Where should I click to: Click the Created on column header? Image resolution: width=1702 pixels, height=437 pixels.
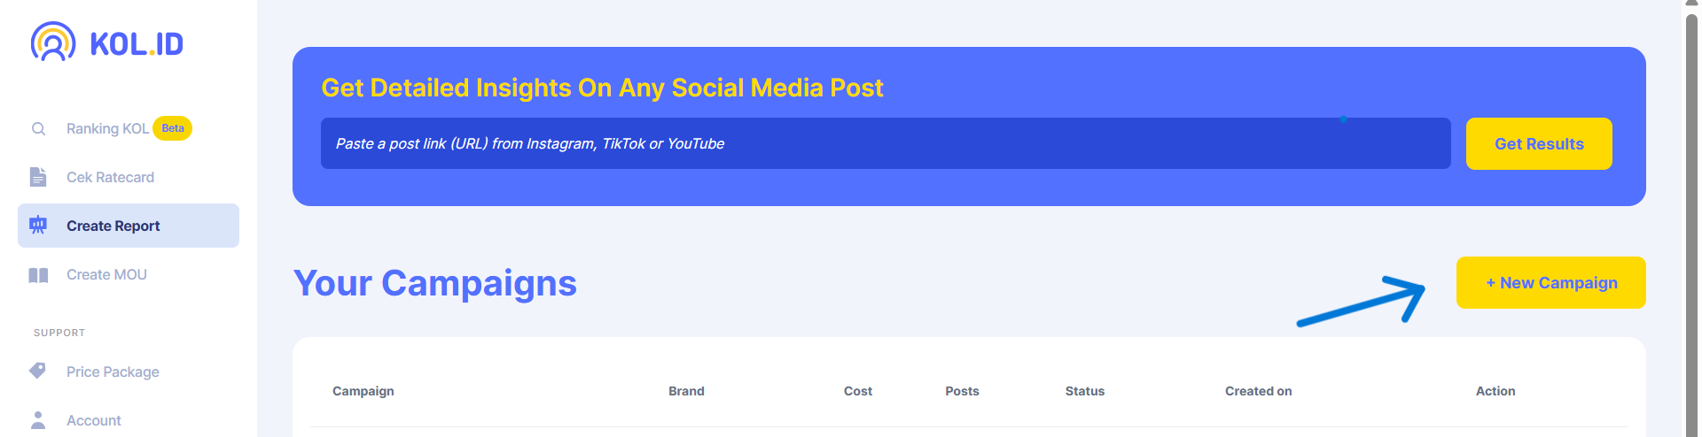pos(1258,391)
